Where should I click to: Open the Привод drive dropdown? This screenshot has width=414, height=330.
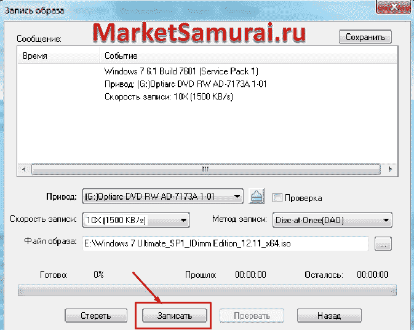click(x=162, y=196)
